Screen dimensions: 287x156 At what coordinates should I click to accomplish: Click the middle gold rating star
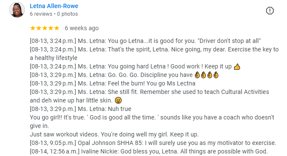(45, 28)
